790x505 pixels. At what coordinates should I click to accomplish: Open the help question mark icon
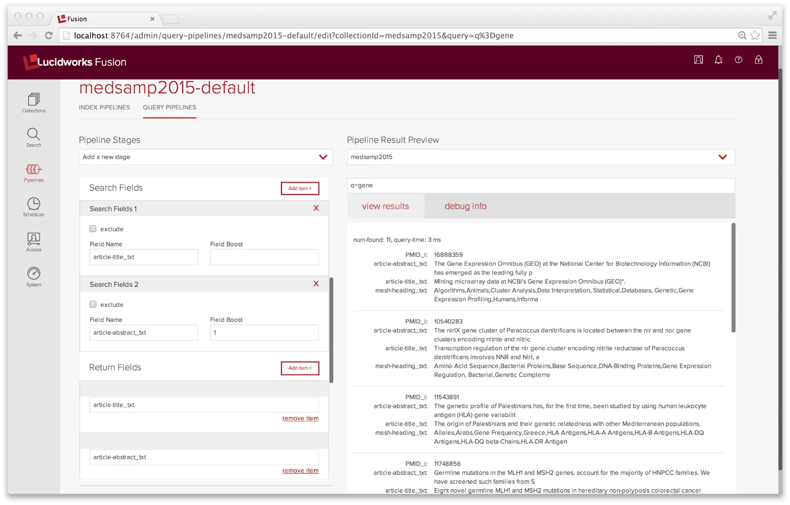pyautogui.click(x=739, y=60)
